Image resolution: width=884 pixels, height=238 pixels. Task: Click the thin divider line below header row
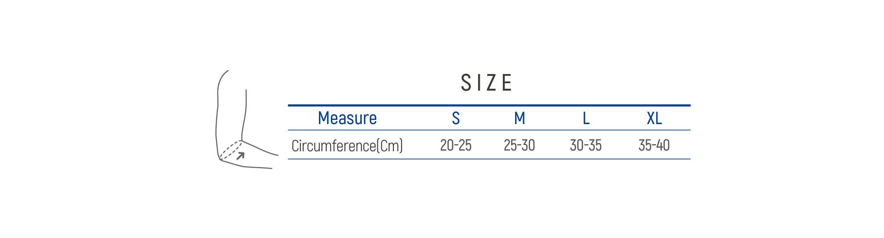click(x=489, y=130)
